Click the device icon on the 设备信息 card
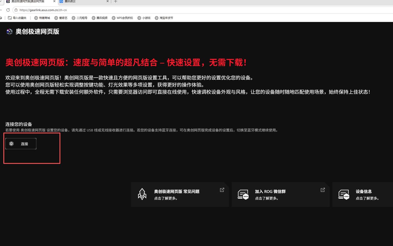This screenshot has height=246, width=393. pyautogui.click(x=344, y=194)
